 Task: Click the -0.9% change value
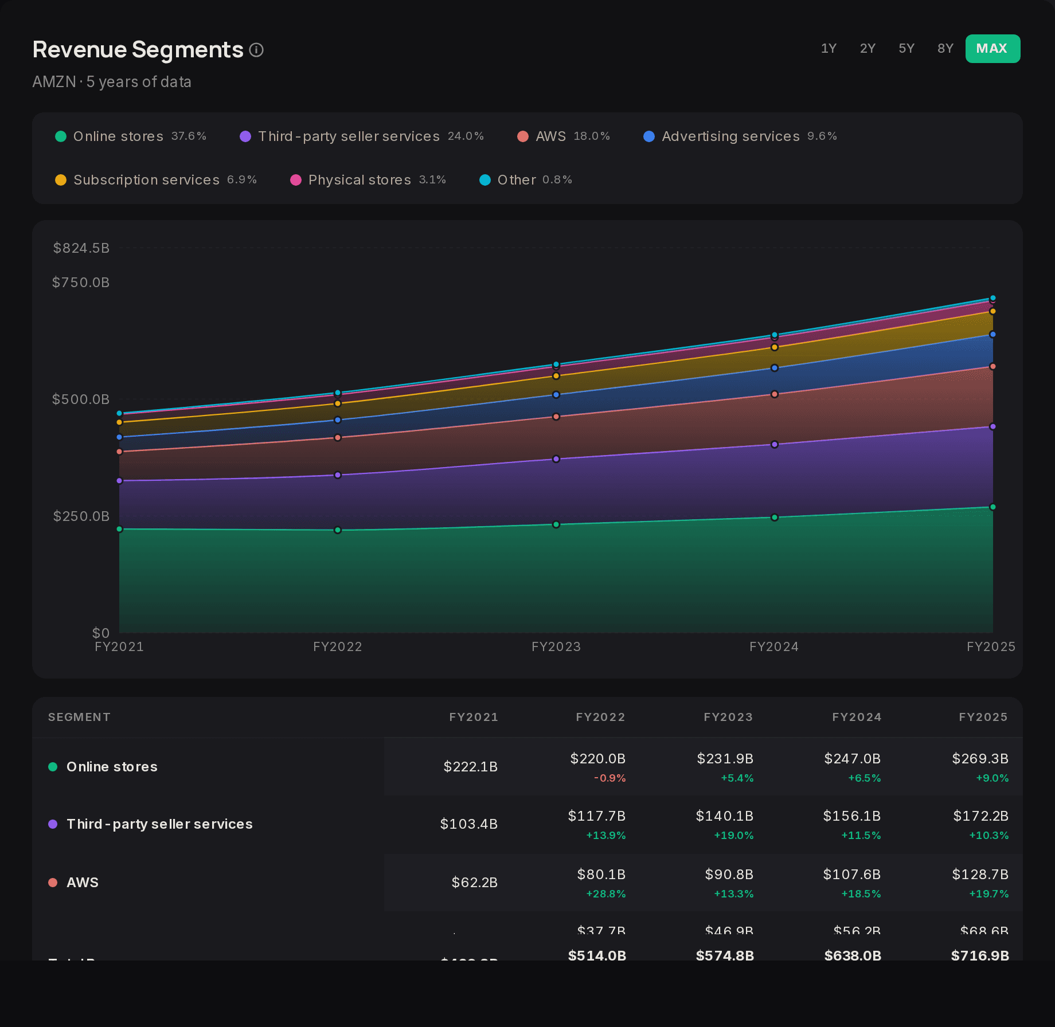coord(610,778)
